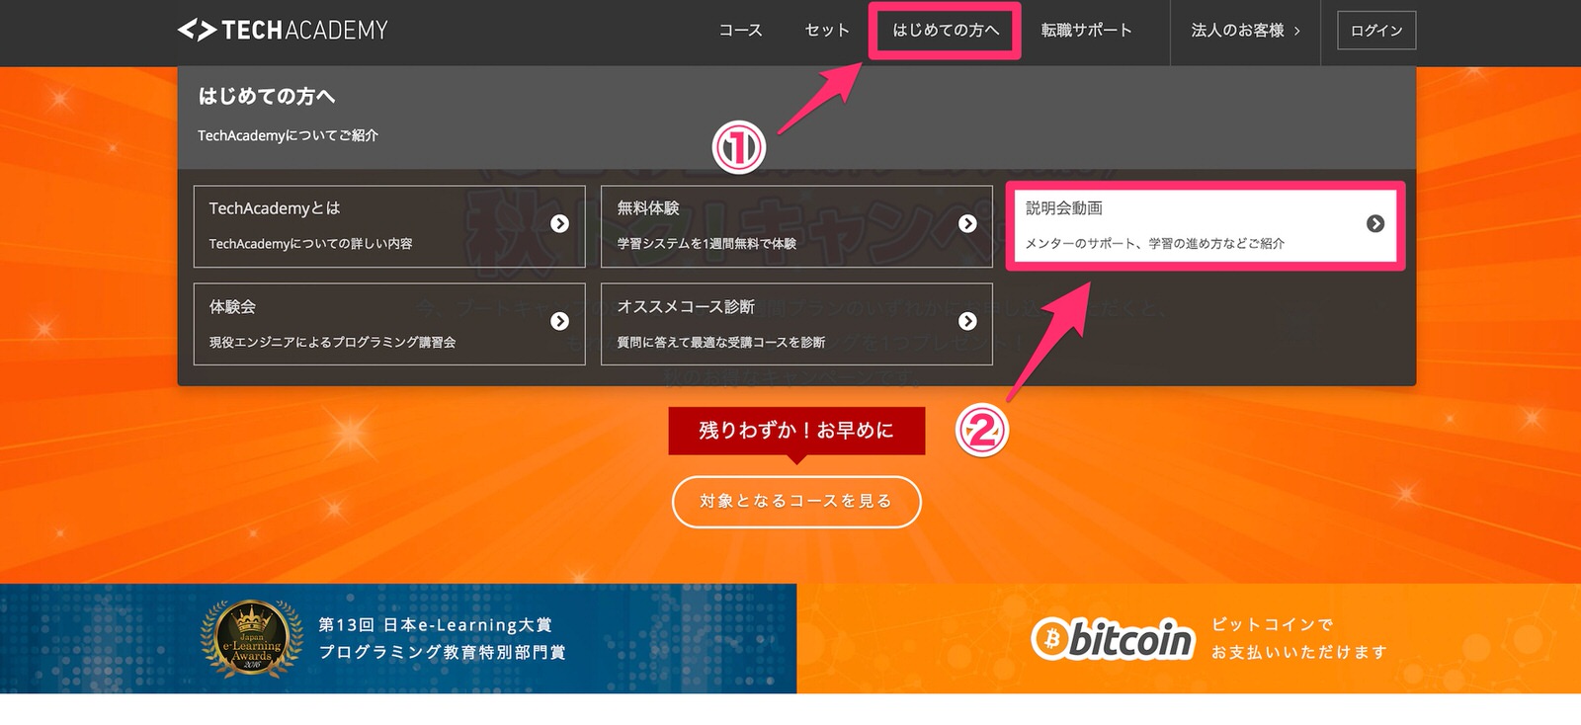Expand 法人のお客様 chevron link

pos(1245,31)
